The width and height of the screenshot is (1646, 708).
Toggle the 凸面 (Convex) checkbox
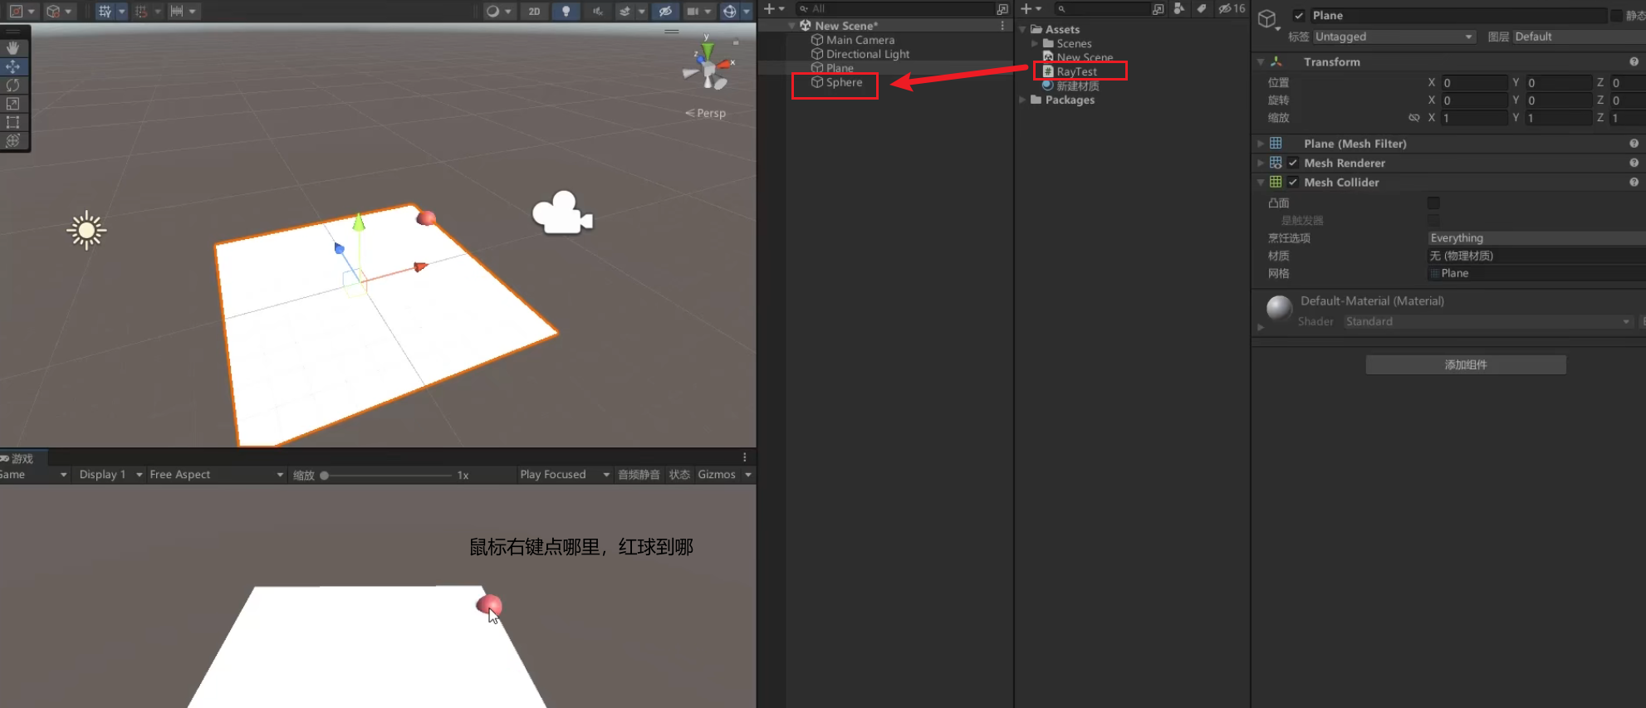pyautogui.click(x=1433, y=203)
